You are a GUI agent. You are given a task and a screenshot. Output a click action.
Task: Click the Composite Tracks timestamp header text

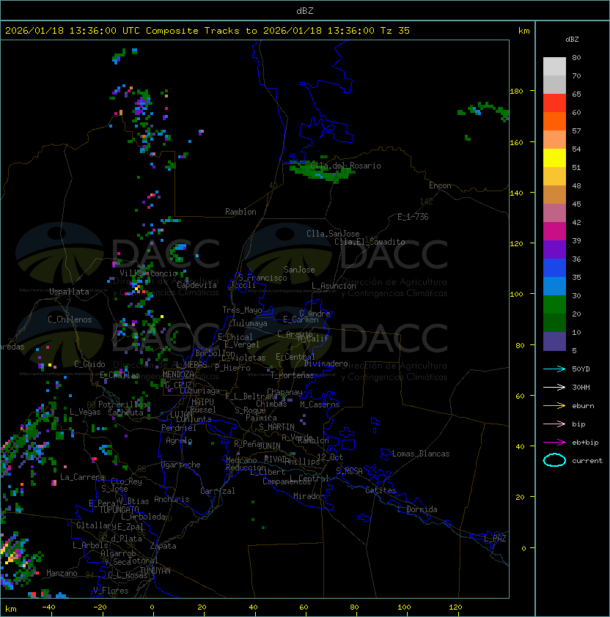click(207, 31)
